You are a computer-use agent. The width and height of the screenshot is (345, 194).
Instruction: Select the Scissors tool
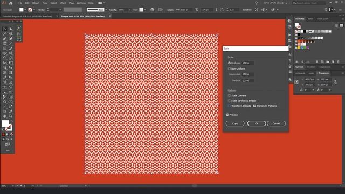11,53
